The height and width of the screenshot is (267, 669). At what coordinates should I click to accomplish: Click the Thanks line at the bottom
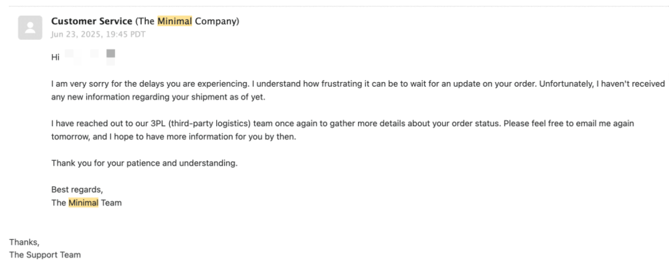(24, 242)
